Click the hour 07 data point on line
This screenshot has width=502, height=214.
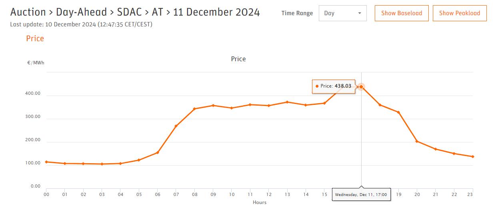click(x=176, y=126)
